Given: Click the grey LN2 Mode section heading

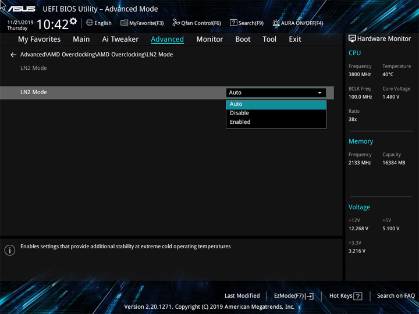Looking at the screenshot, I should coord(33,68).
